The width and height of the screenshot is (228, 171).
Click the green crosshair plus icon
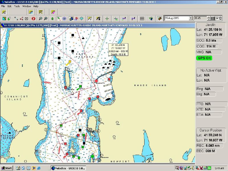pyautogui.click(x=107, y=19)
